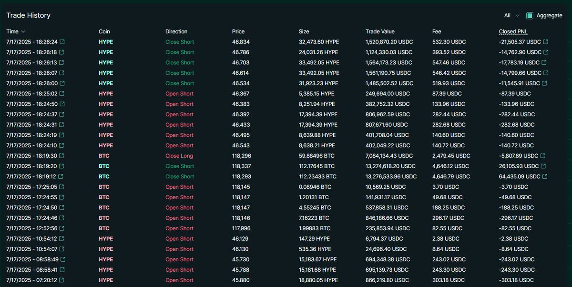Image resolution: width=572 pixels, height=287 pixels.
Task: Open explorer link for 18:26:00 trade time
Action: pos(61,83)
